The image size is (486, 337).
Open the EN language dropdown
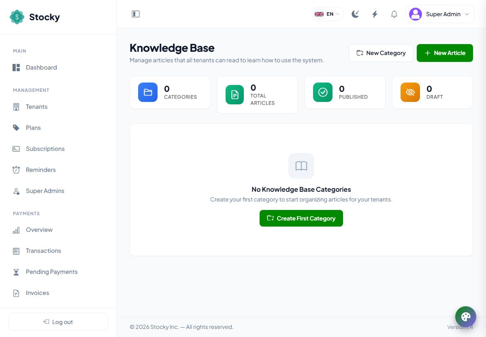[x=327, y=14]
